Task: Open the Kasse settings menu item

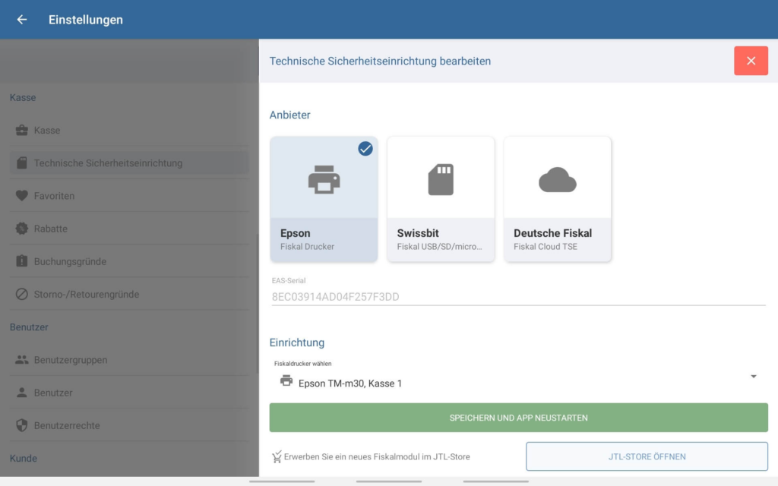Action: pyautogui.click(x=47, y=131)
